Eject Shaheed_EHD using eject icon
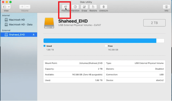 point(34,35)
